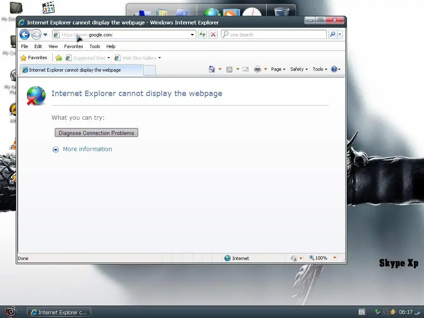Expand the Print options dropdown arrow

[265, 69]
